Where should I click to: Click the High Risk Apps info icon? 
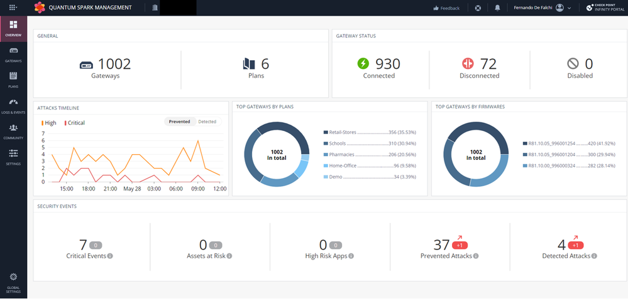tap(351, 256)
